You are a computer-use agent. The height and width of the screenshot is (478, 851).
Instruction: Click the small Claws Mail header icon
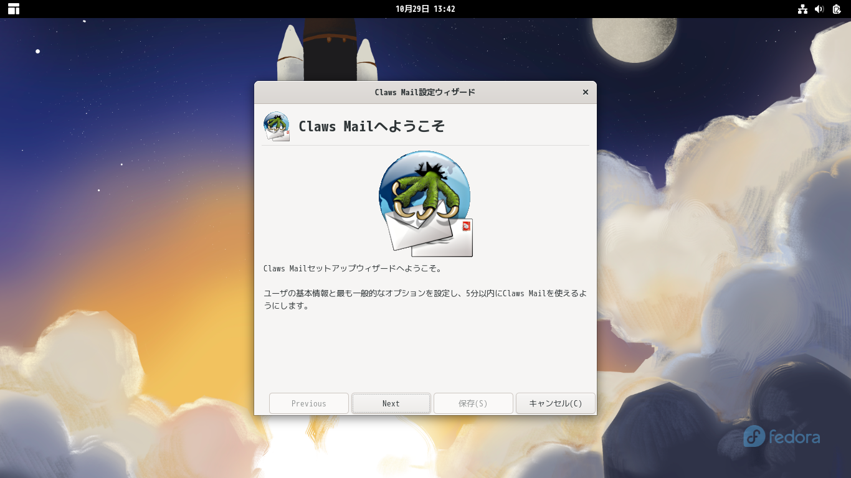(x=277, y=126)
